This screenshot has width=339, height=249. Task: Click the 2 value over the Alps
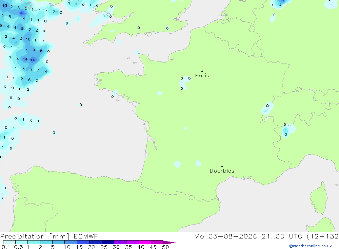click(286, 135)
